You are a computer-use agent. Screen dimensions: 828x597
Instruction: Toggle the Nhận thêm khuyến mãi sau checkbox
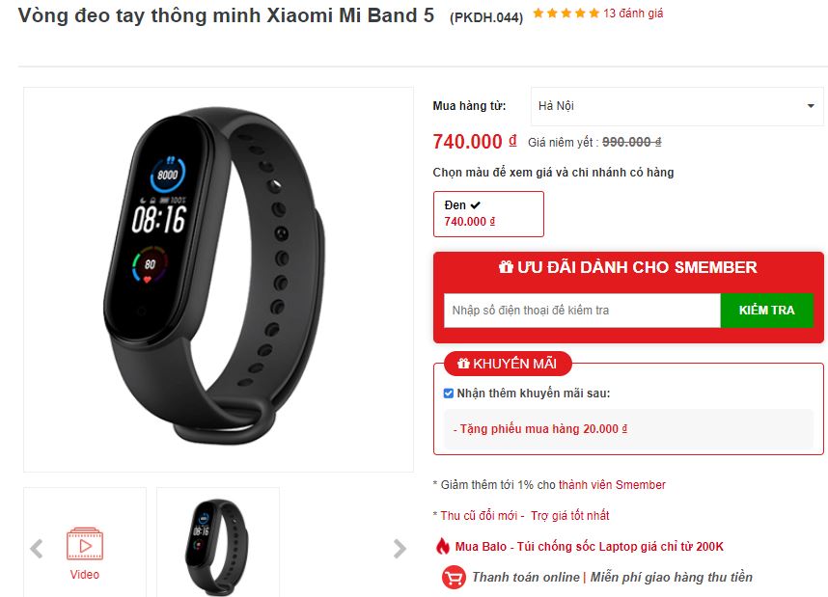[449, 393]
